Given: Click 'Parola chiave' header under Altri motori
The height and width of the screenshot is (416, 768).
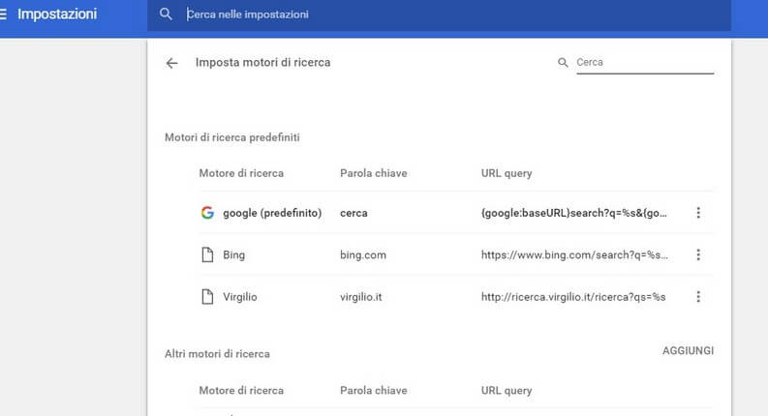Looking at the screenshot, I should click(374, 391).
